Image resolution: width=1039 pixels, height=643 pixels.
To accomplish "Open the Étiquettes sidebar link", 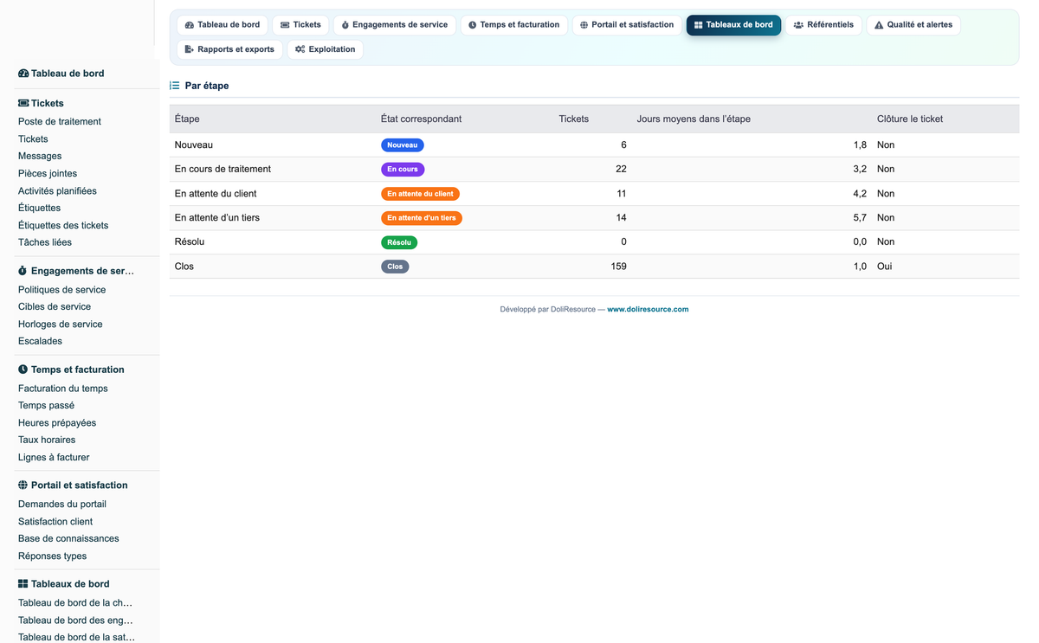I will tap(40, 209).
